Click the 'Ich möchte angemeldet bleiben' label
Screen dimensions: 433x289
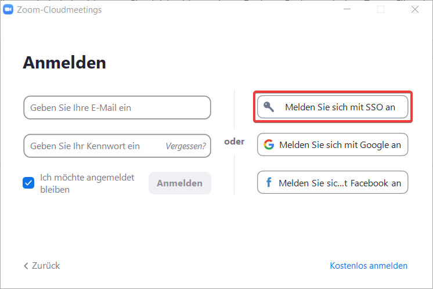point(87,183)
